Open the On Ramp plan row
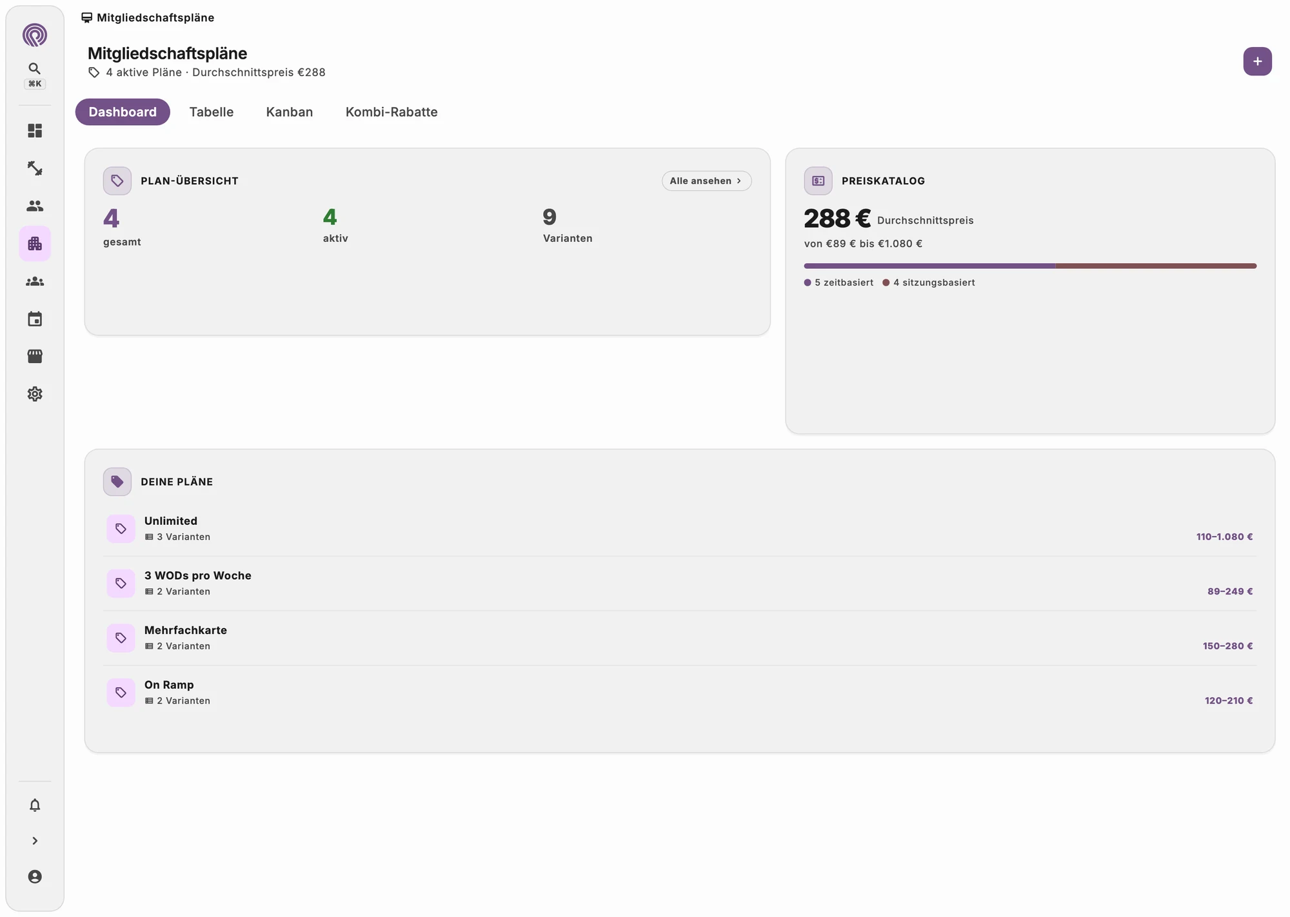The height and width of the screenshot is (917, 1290). click(x=679, y=693)
